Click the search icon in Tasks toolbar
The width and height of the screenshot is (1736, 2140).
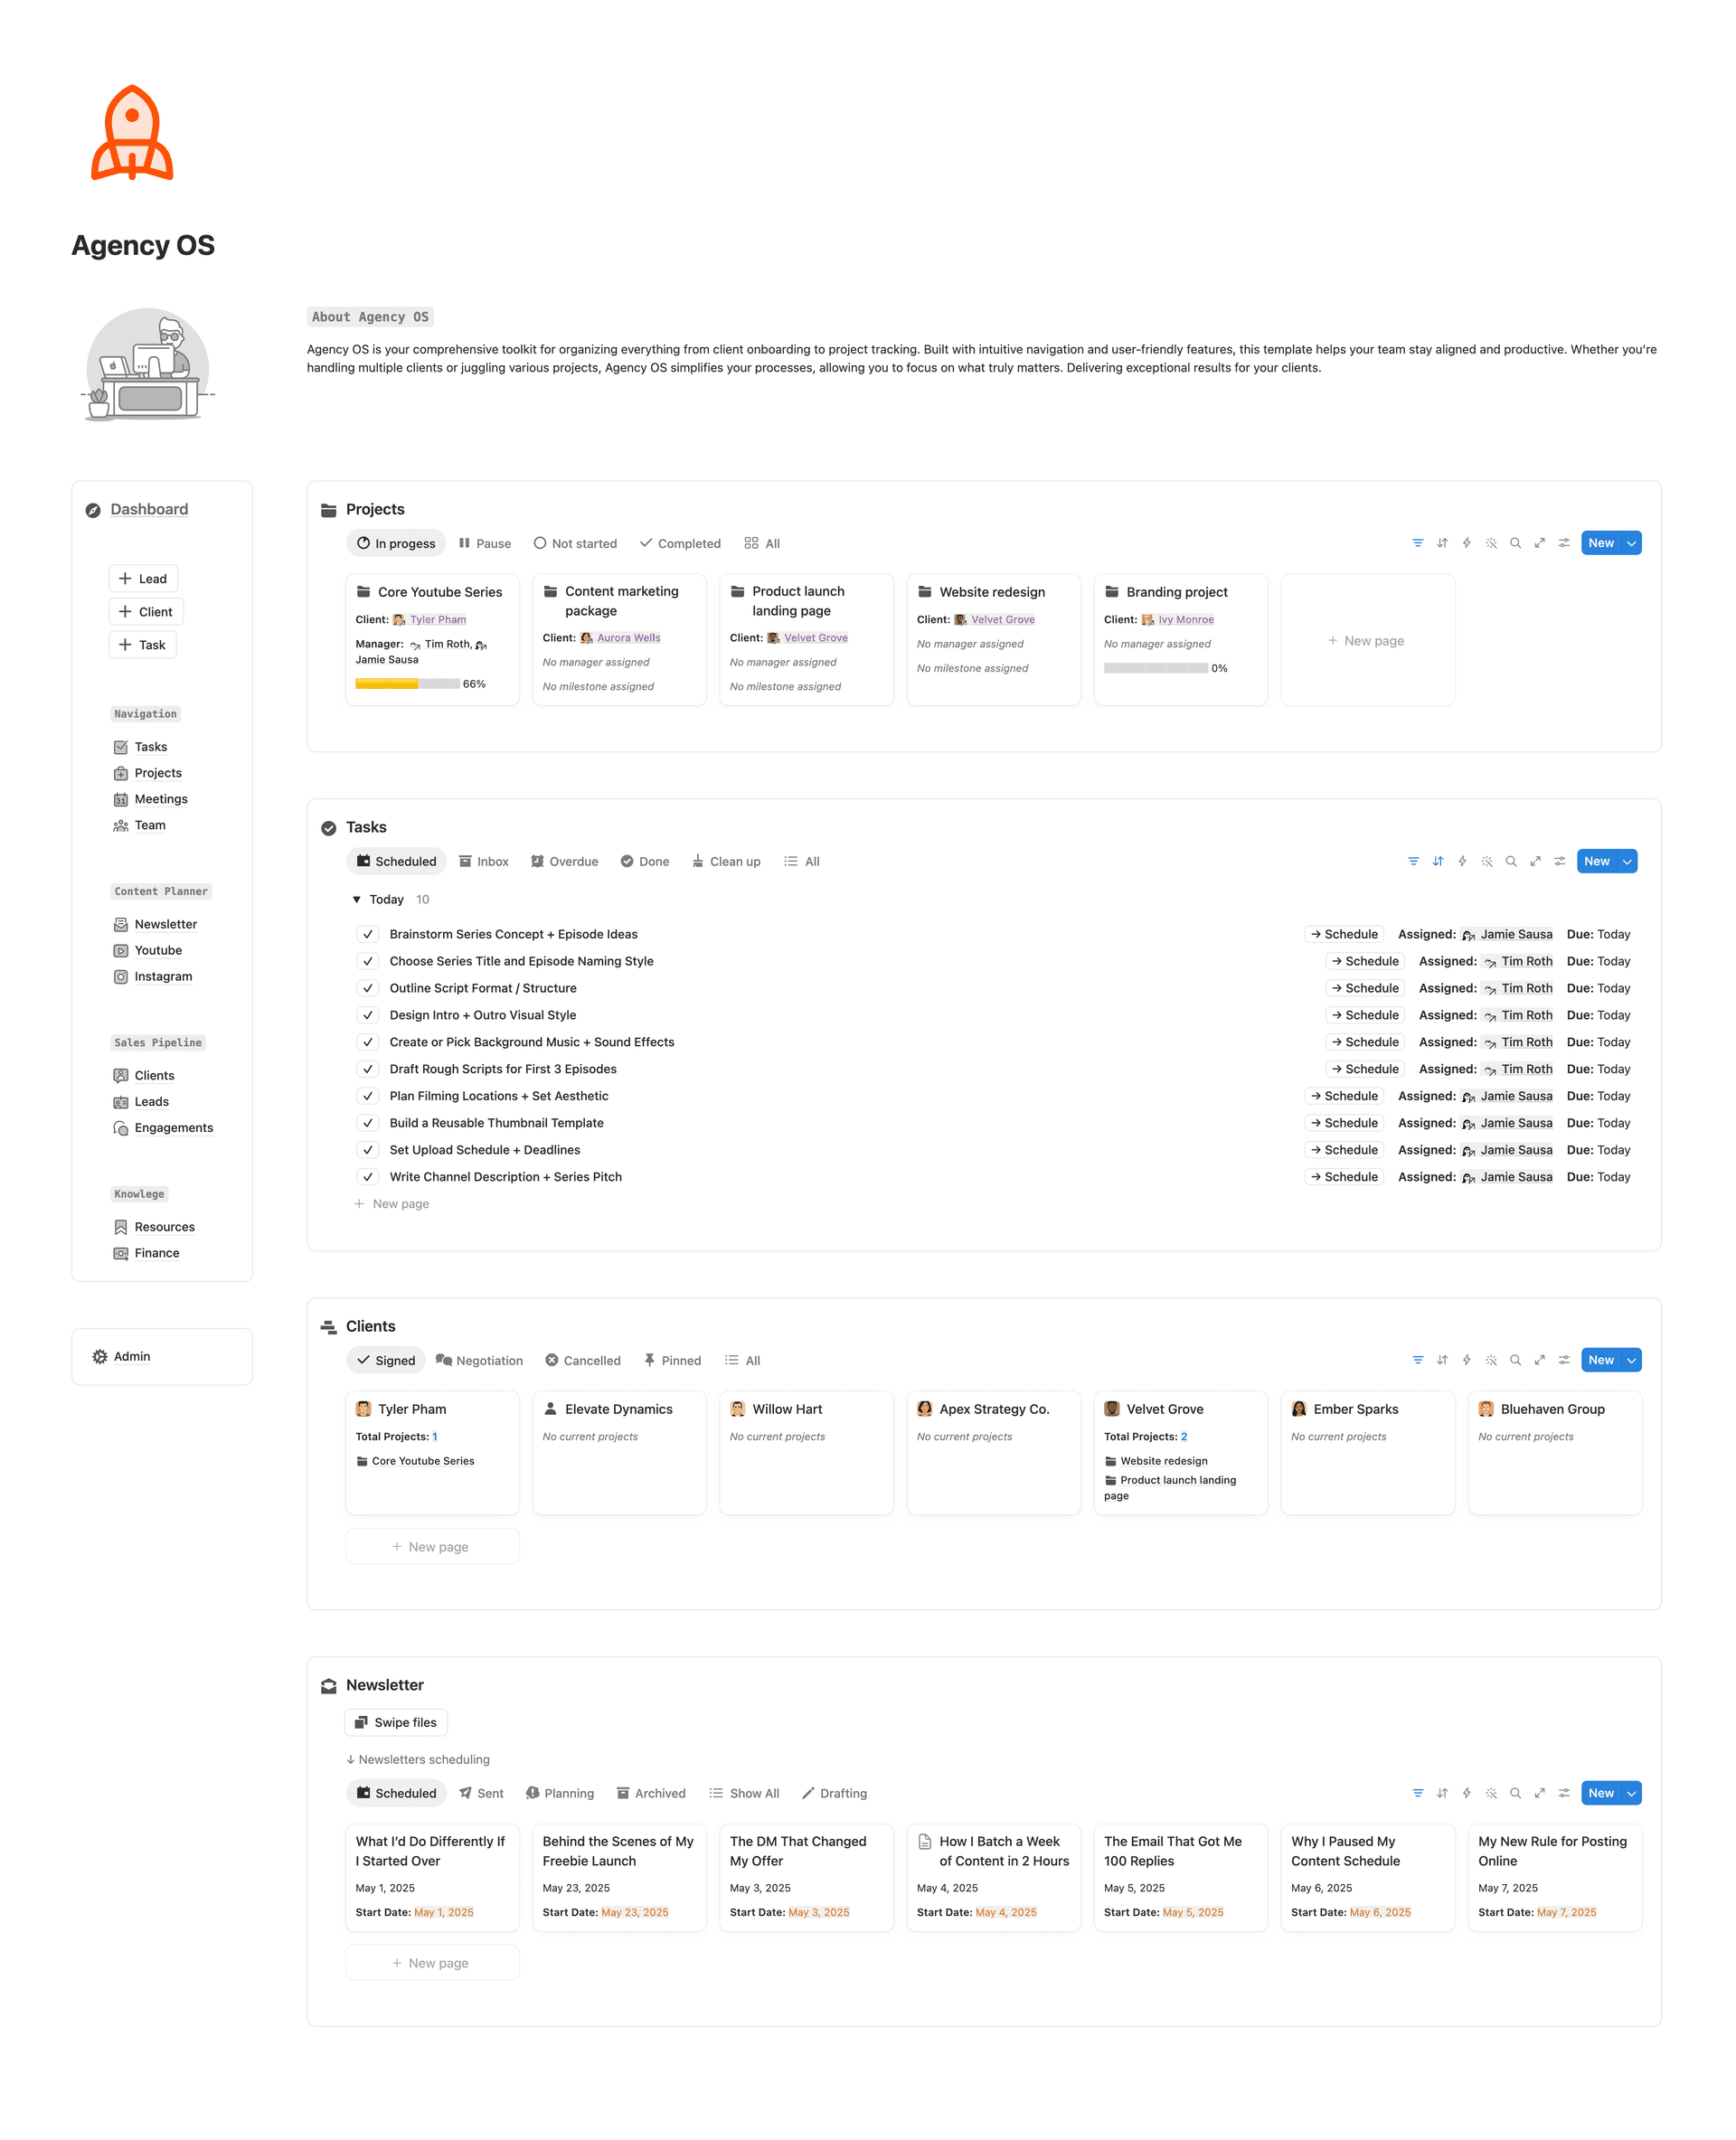1511,861
